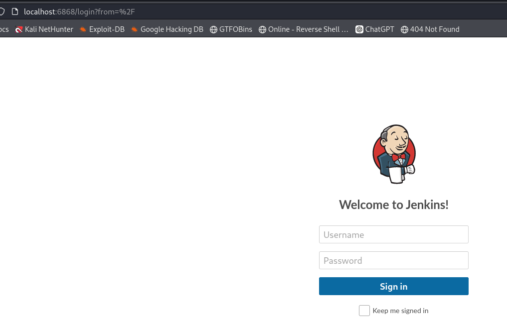507x325 pixels.
Task: Click the ChatGPT bookmark icon
Action: coord(359,29)
